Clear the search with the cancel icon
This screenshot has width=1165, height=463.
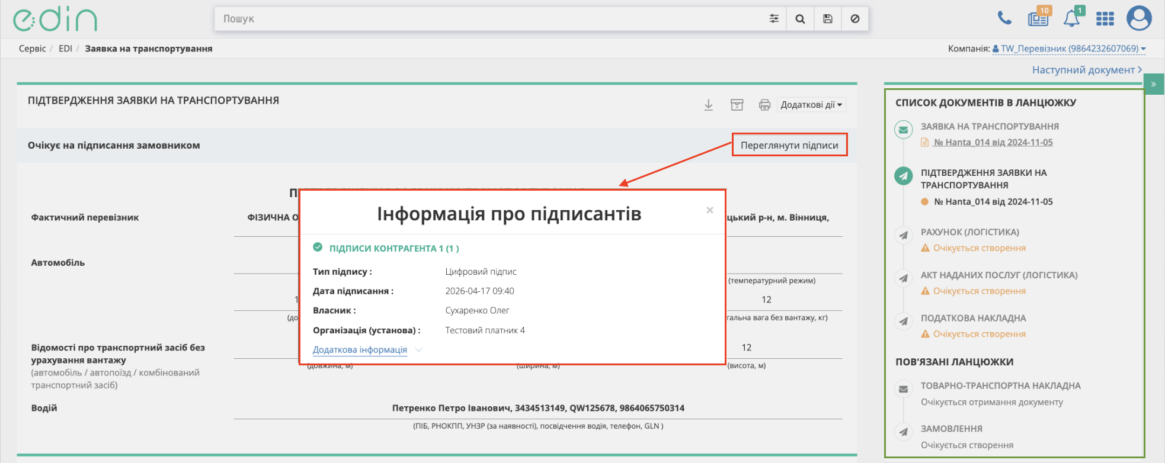[x=855, y=19]
